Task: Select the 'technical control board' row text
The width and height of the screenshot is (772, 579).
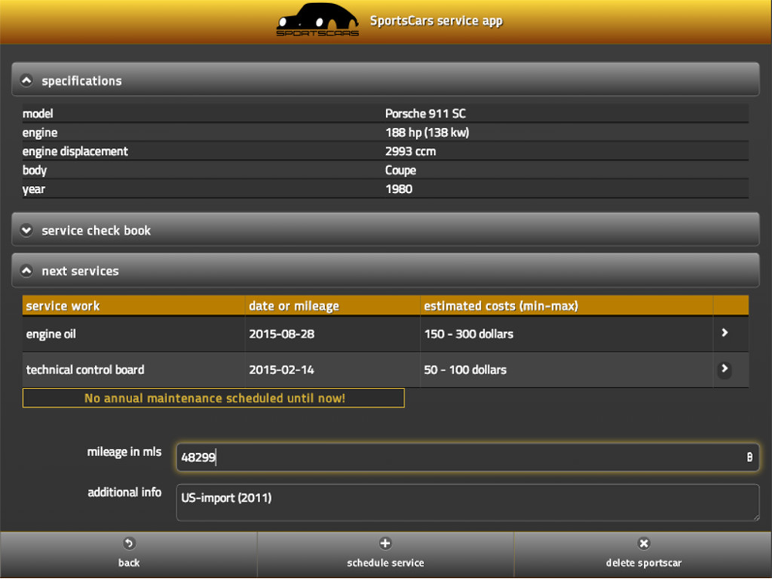Action: [x=85, y=370]
